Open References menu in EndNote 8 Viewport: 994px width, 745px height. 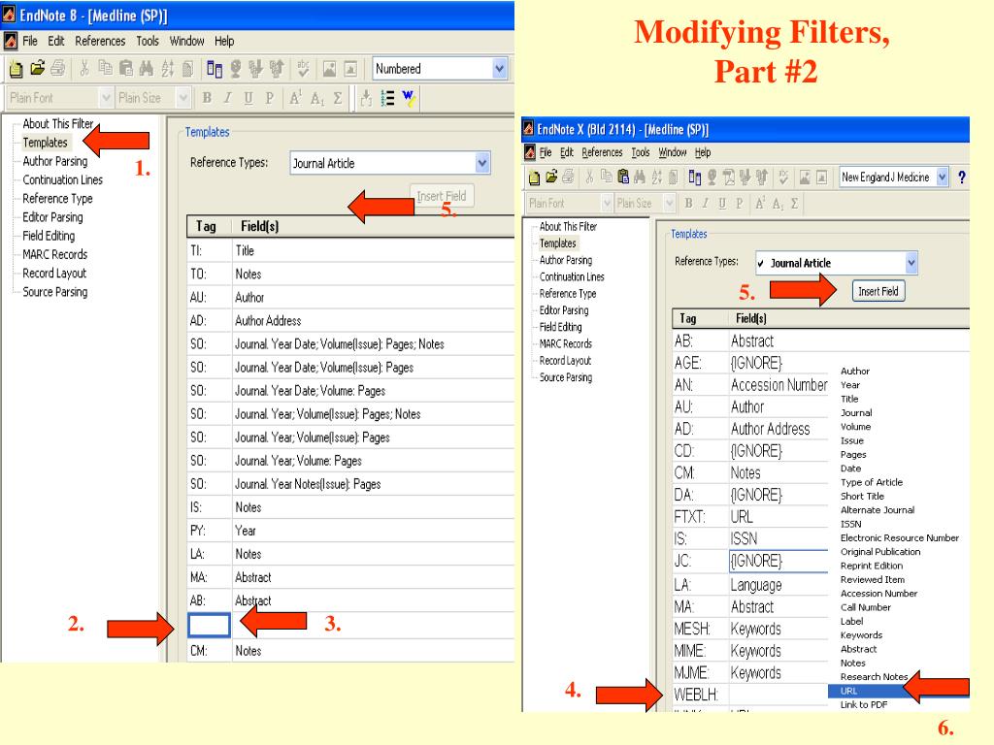tap(100, 41)
